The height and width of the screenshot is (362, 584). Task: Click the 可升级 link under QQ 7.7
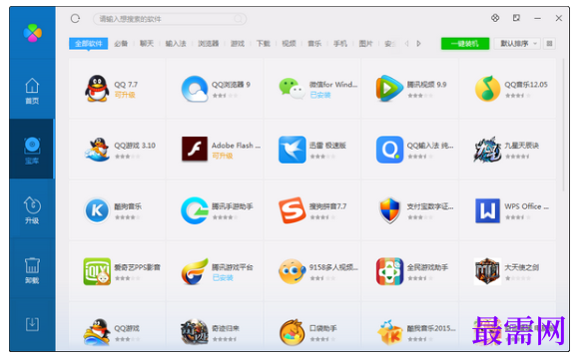(x=125, y=95)
